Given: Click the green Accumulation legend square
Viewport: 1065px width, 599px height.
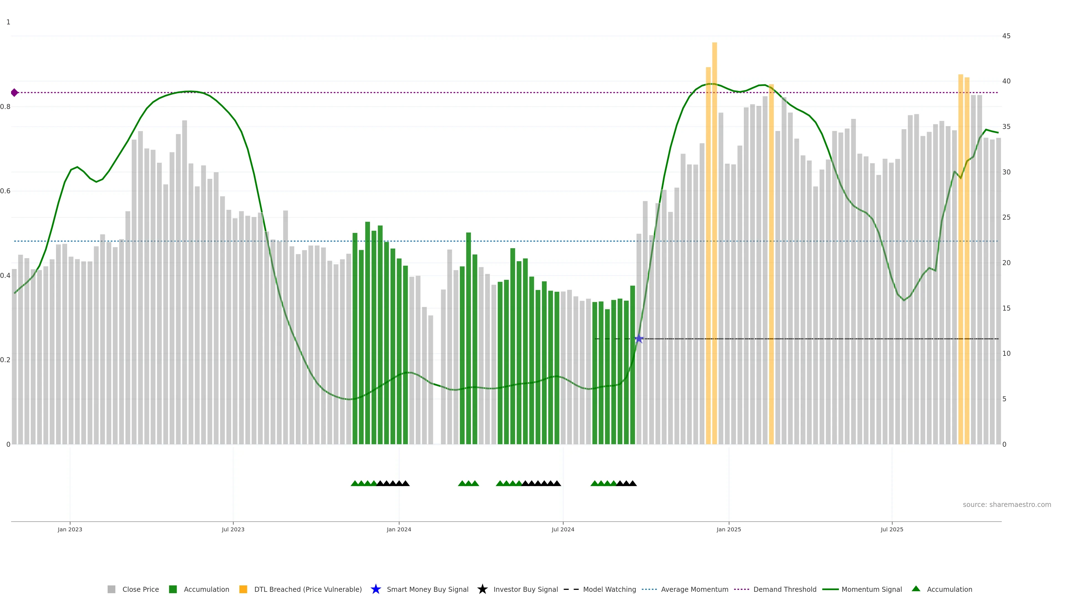Looking at the screenshot, I should (173, 589).
